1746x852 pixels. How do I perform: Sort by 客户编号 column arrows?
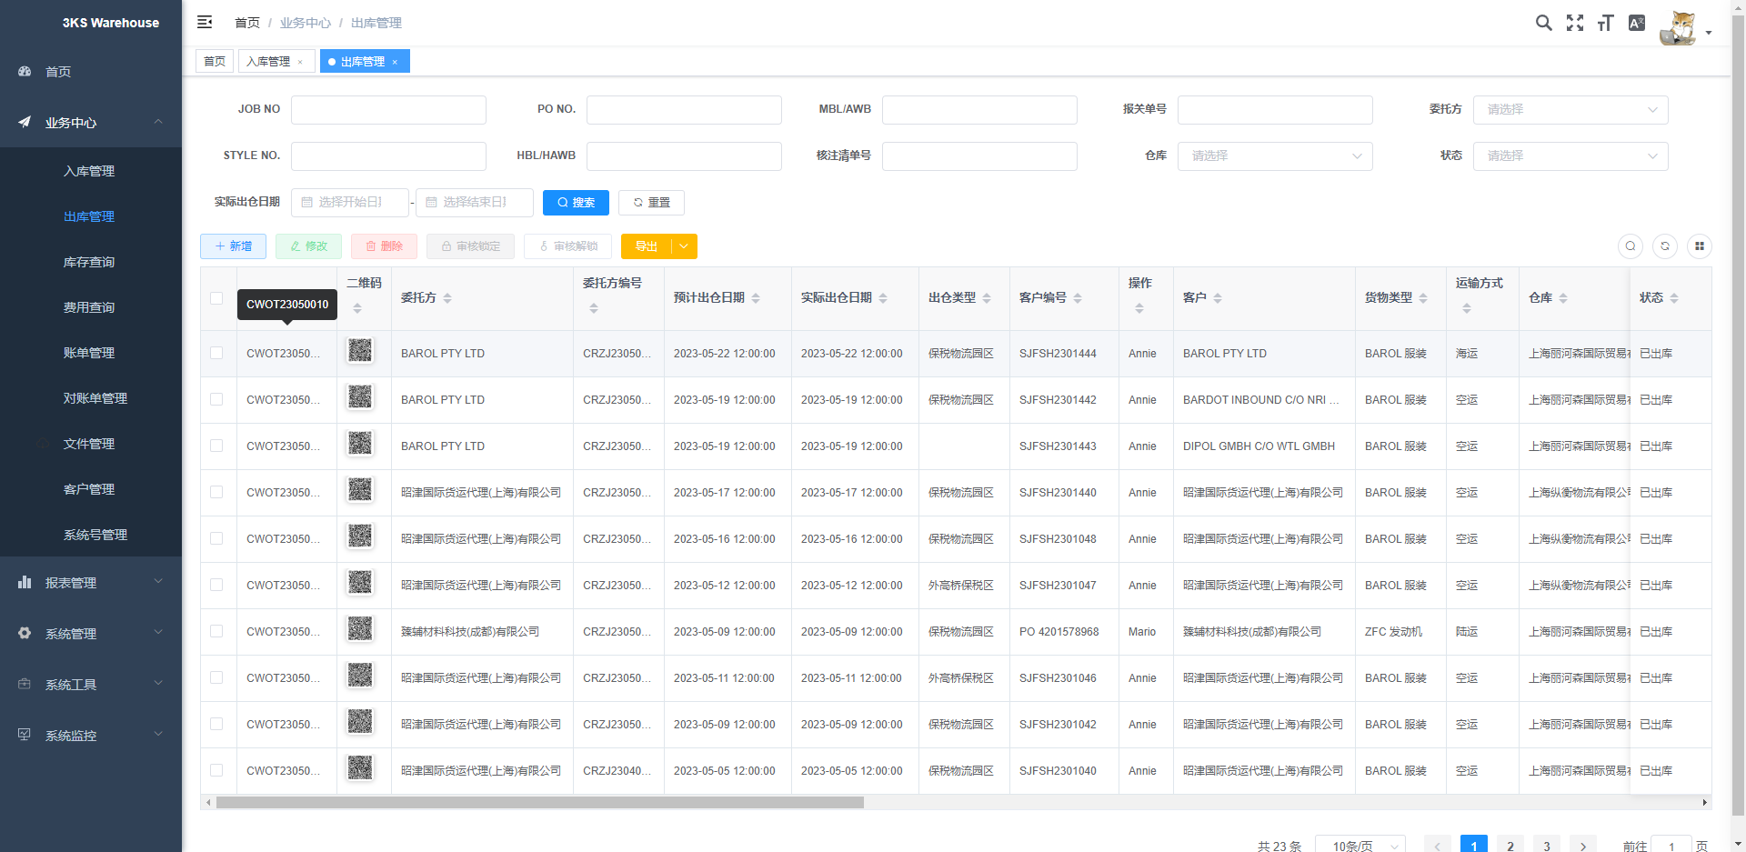(1078, 298)
